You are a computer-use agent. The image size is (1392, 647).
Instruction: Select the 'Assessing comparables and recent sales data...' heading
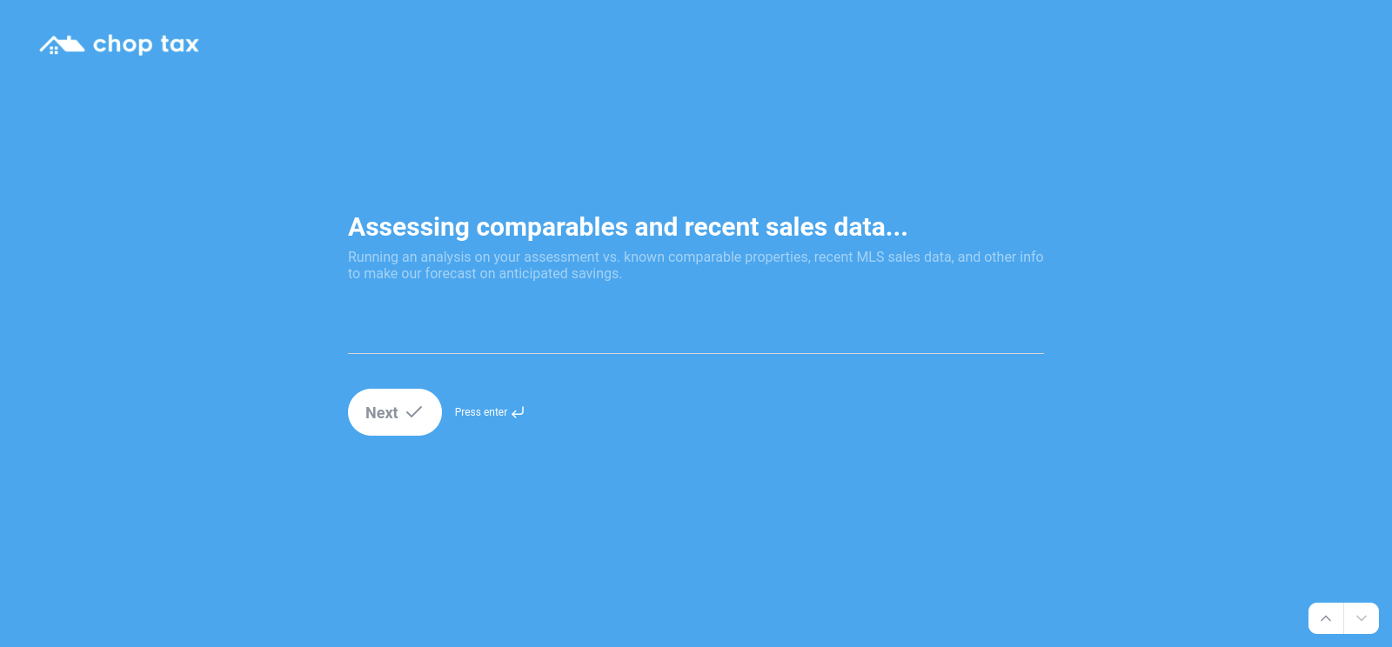[x=627, y=227]
